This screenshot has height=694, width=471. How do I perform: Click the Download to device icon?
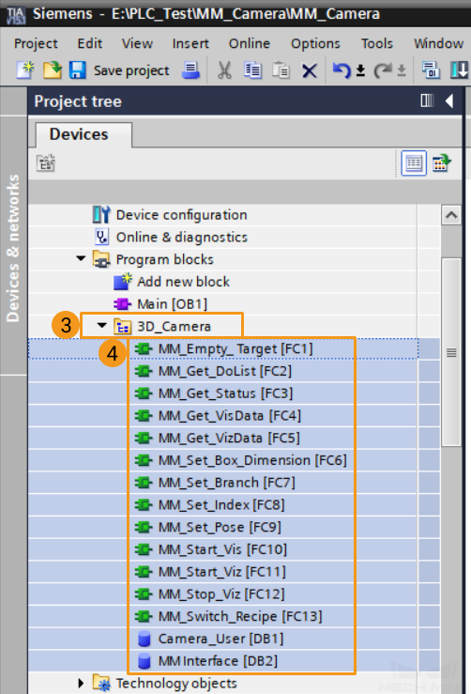[x=459, y=69]
